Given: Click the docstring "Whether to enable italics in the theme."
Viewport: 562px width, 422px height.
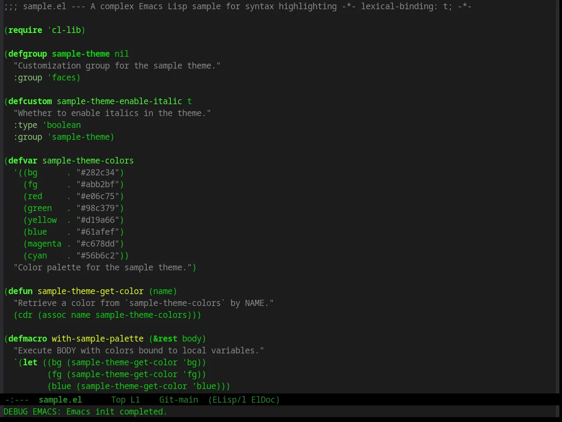Looking at the screenshot, I should [112, 113].
